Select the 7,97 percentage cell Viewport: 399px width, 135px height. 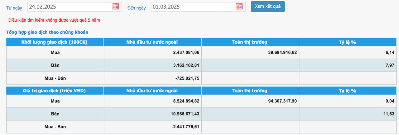pyautogui.click(x=390, y=65)
